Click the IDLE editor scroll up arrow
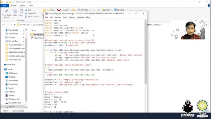The width and height of the screenshot is (211, 119). pos(146,20)
